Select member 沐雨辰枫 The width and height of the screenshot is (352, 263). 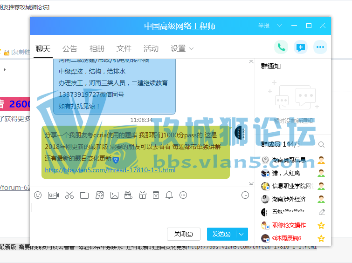[x=287, y=238]
